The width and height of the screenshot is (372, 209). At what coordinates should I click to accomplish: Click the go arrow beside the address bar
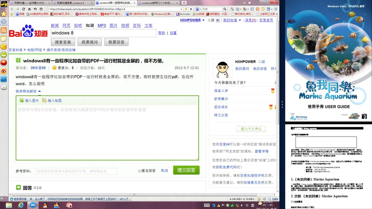(x=191, y=9)
